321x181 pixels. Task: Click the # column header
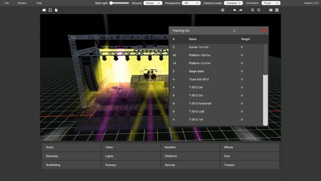click(x=174, y=39)
